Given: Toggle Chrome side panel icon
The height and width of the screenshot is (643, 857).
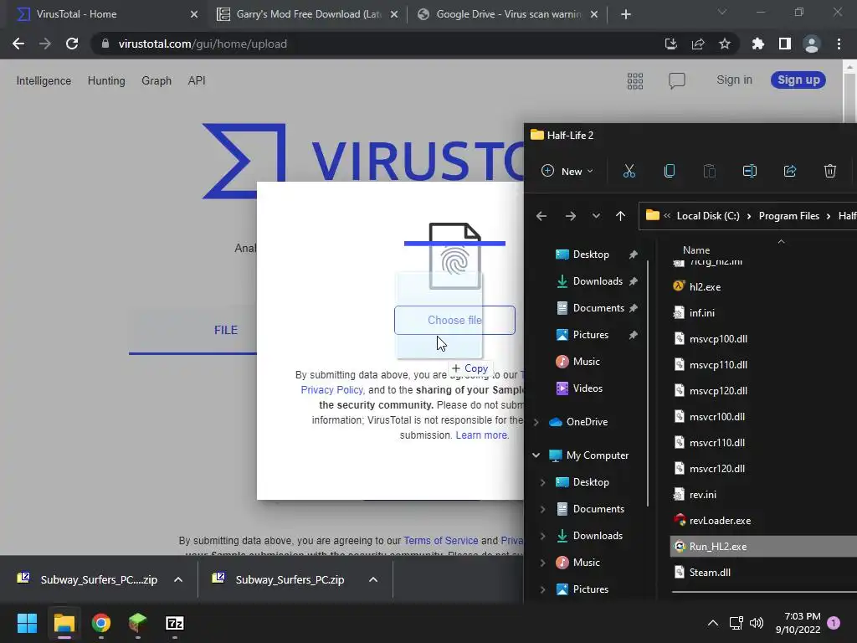Looking at the screenshot, I should pyautogui.click(x=784, y=44).
